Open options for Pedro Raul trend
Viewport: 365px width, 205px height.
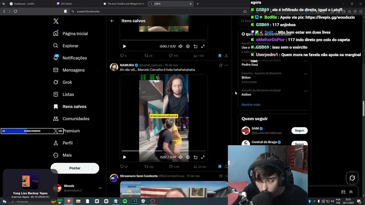click(306, 61)
